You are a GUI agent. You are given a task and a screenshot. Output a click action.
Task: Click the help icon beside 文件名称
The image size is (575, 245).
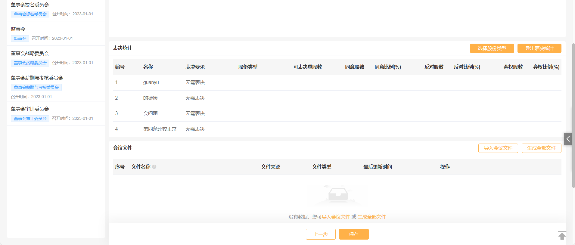pyautogui.click(x=154, y=167)
